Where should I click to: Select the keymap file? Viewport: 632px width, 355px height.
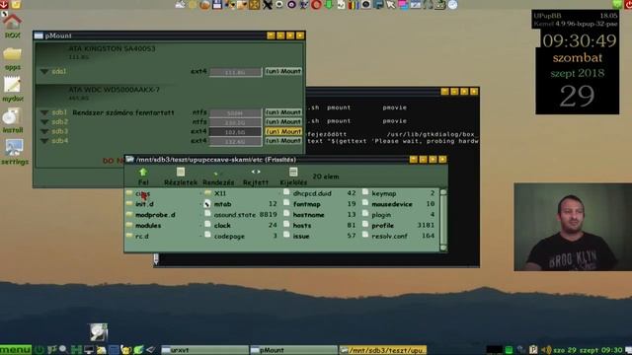coord(384,193)
